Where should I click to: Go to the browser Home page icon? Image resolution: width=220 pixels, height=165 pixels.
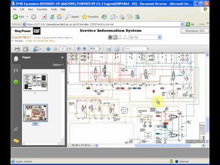click(x=60, y=16)
